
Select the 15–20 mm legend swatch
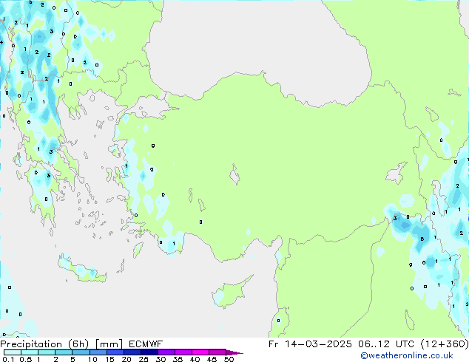(x=115, y=352)
